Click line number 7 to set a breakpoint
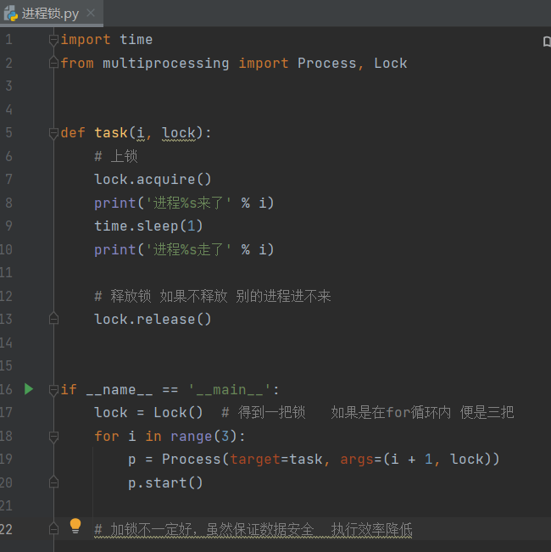The image size is (551, 552). (8, 179)
